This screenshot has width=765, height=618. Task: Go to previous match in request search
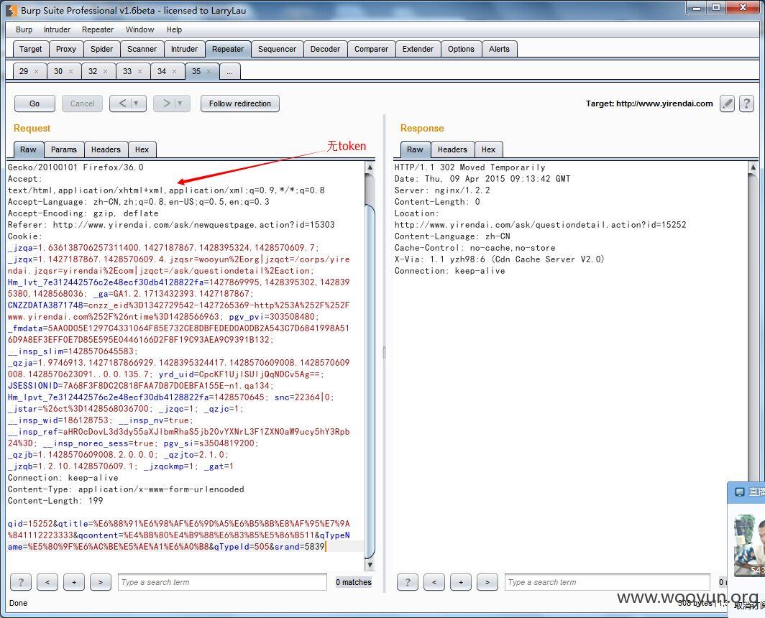[47, 582]
